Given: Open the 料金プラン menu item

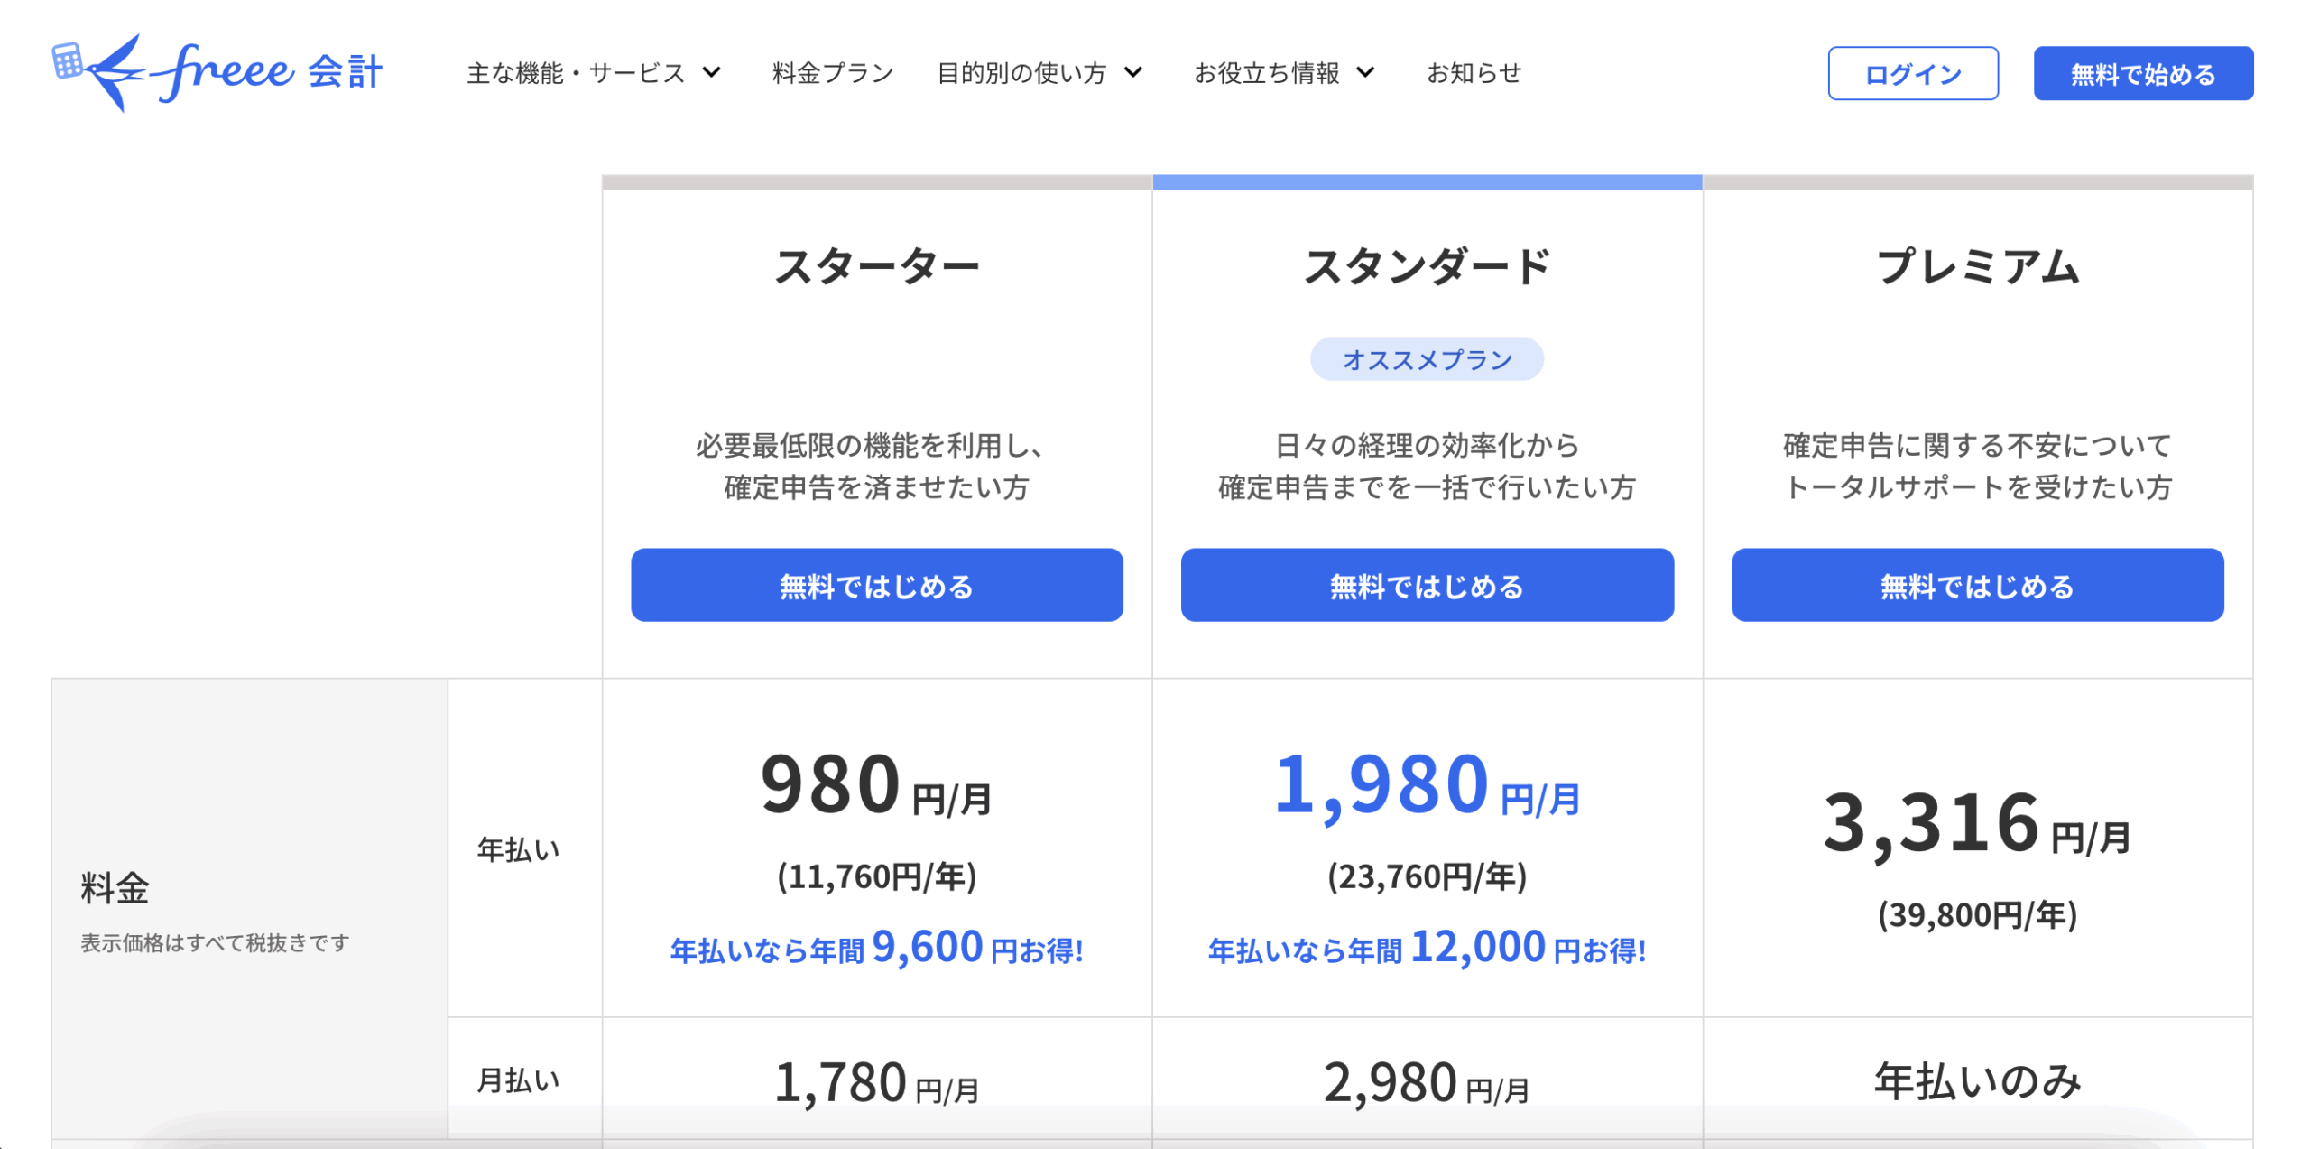Looking at the screenshot, I should [832, 73].
